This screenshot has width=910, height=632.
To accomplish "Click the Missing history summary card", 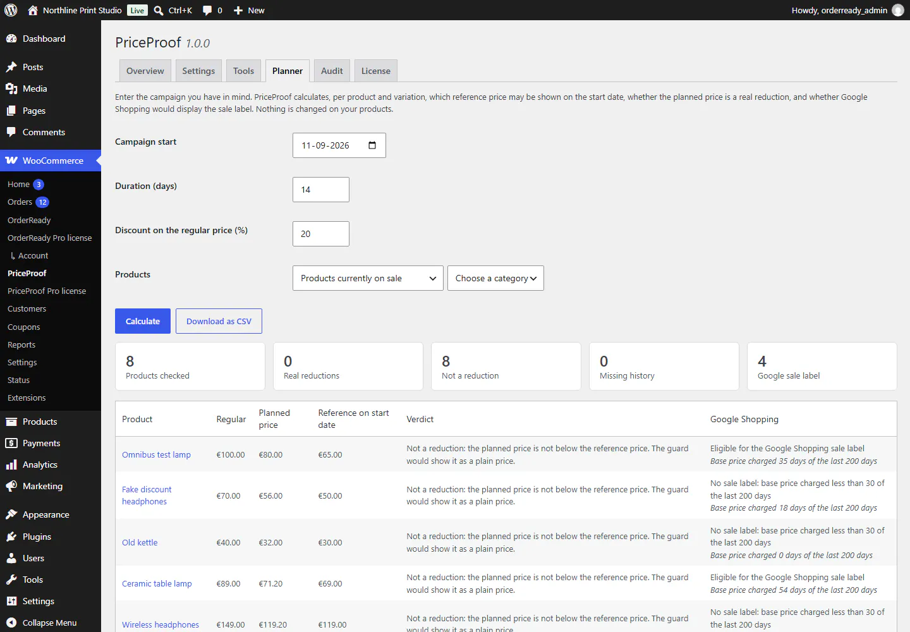I will pyautogui.click(x=664, y=367).
